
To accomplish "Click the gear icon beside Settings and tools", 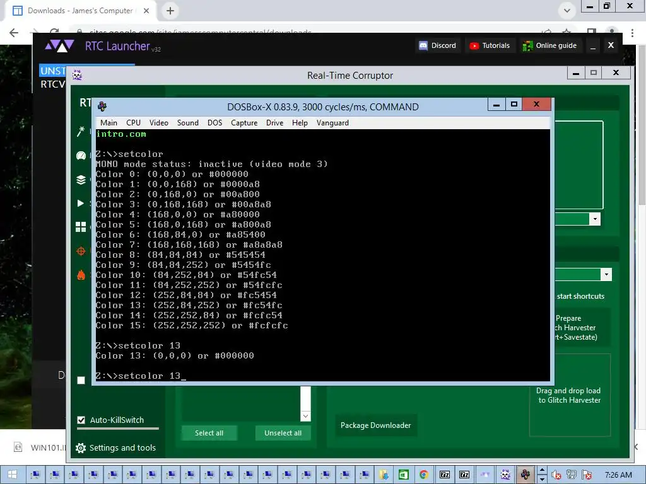I will 81,448.
